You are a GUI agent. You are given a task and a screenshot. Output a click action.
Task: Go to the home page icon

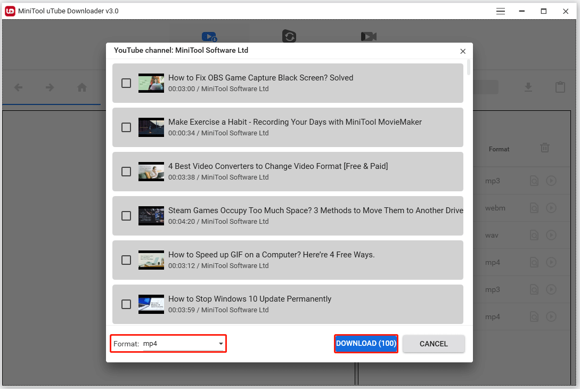click(x=82, y=87)
